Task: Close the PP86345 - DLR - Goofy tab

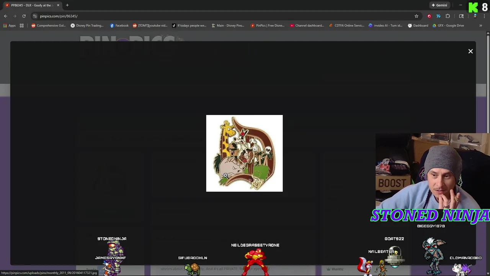Action: click(x=58, y=5)
